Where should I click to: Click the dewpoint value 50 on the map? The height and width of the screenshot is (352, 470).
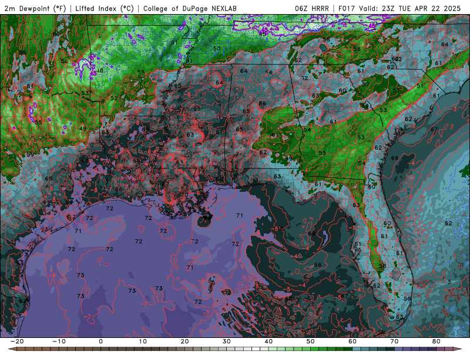(217, 48)
